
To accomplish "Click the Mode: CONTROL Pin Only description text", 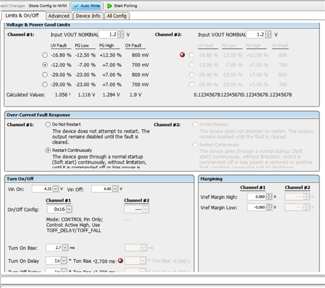I will (x=74, y=225).
